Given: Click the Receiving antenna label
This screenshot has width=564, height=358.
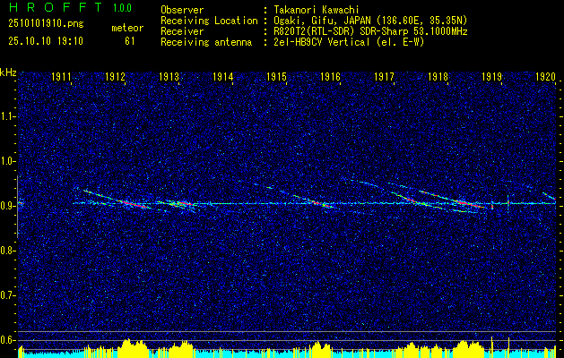Looking at the screenshot, I should pyautogui.click(x=206, y=42).
